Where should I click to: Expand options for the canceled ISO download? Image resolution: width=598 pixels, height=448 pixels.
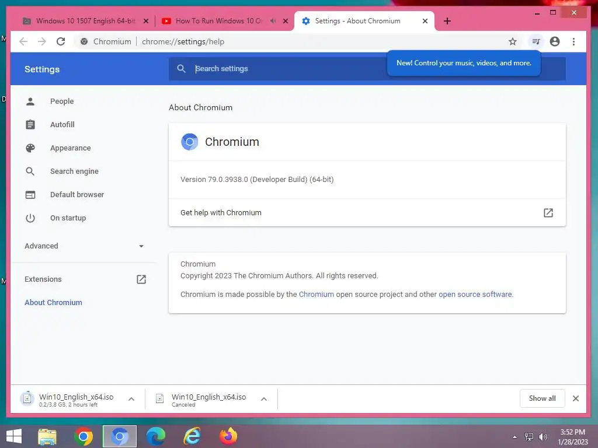click(263, 399)
